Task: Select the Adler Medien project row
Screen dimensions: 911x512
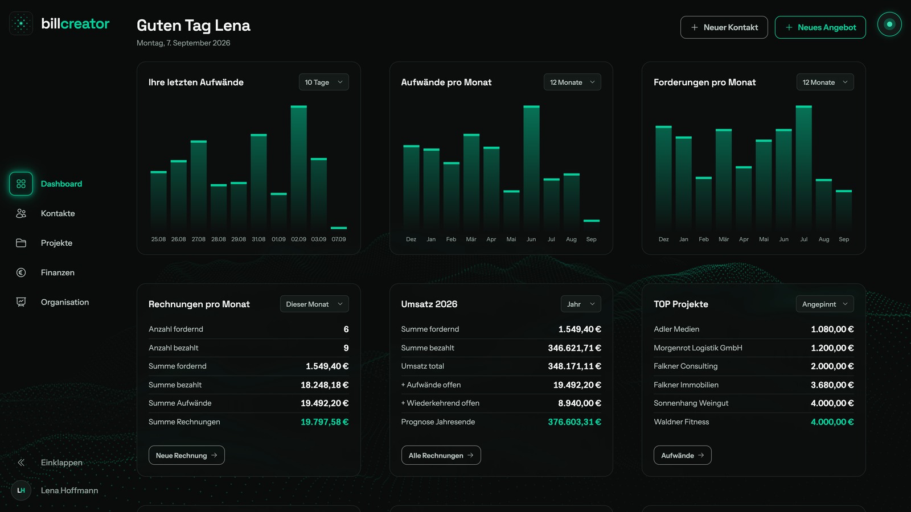Action: 754,329
